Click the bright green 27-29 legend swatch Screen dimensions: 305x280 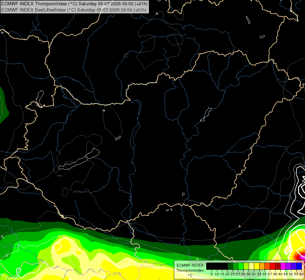tap(241, 266)
